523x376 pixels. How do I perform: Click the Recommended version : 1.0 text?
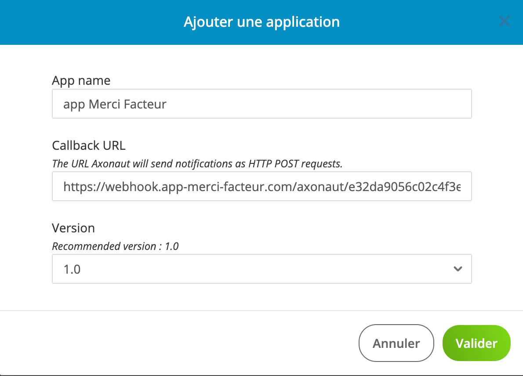coord(116,246)
